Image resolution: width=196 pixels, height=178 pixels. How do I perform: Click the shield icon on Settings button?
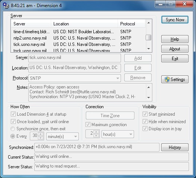point(167,79)
